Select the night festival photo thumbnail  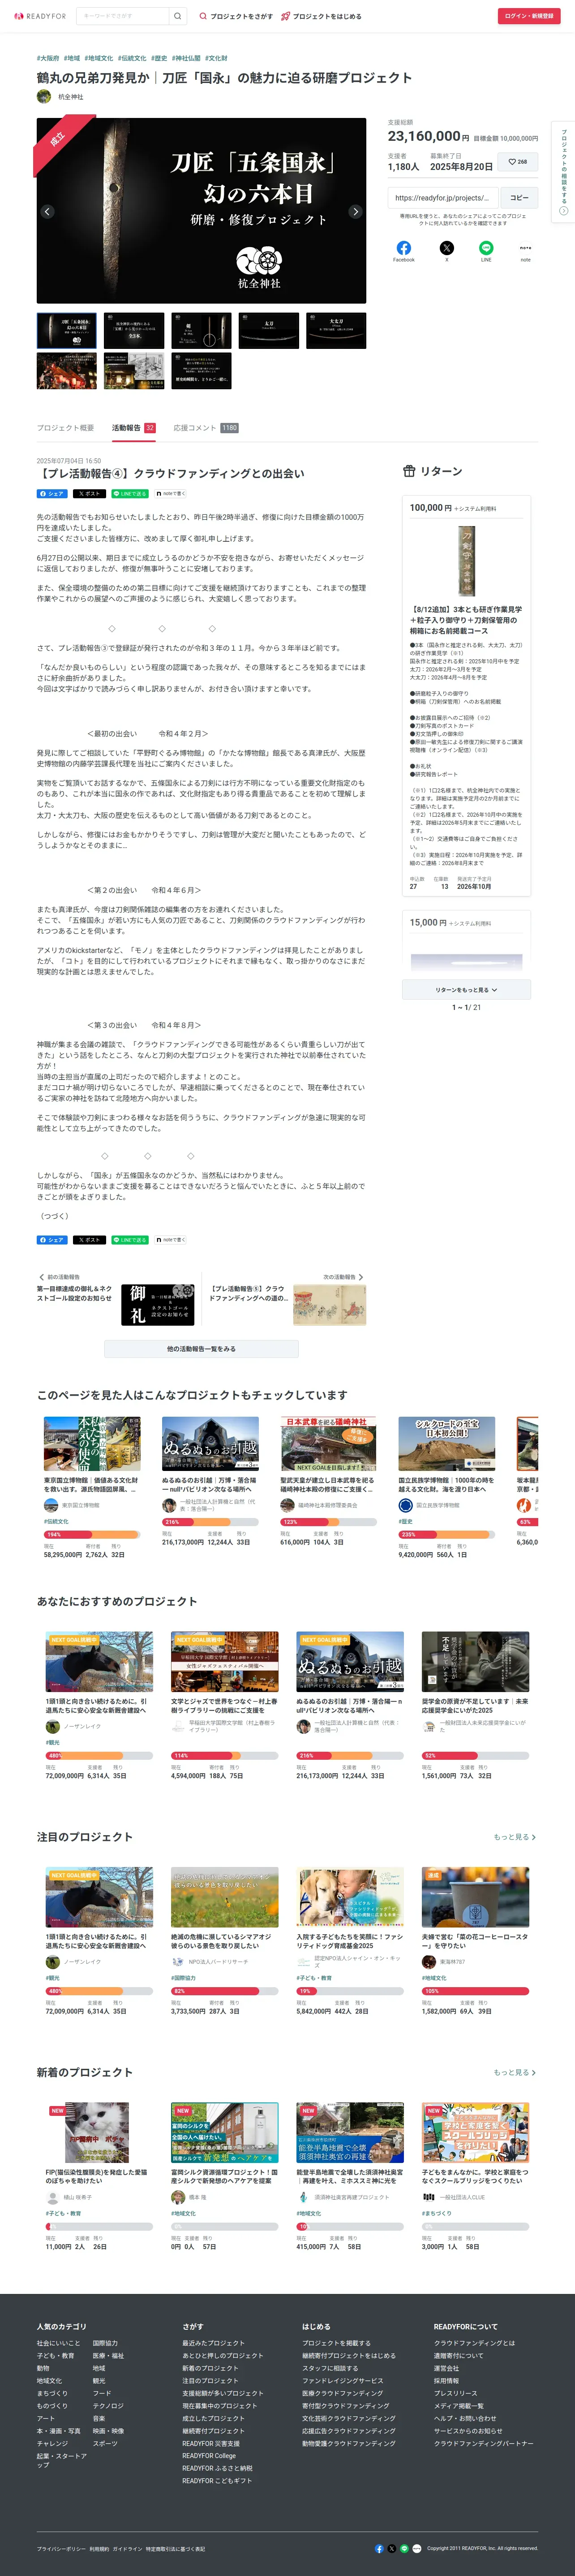point(67,370)
